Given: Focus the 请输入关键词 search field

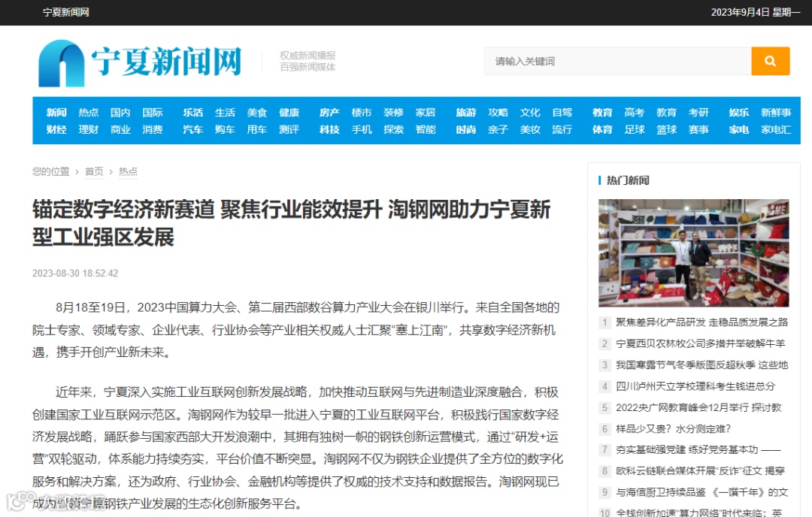Looking at the screenshot, I should [x=618, y=61].
